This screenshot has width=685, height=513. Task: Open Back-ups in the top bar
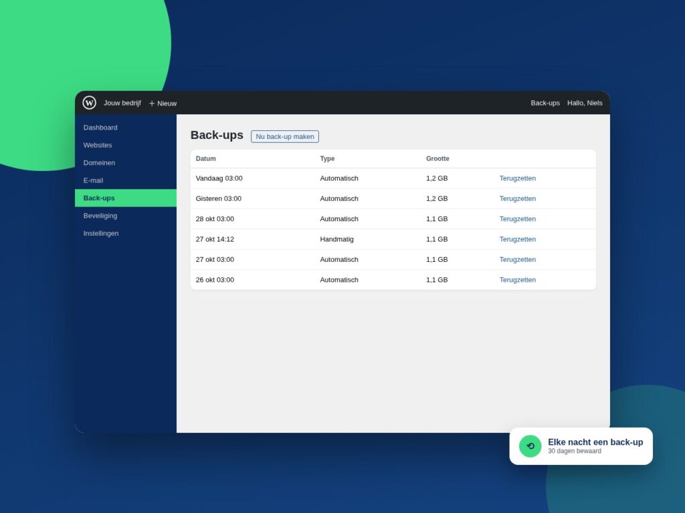pyautogui.click(x=545, y=103)
